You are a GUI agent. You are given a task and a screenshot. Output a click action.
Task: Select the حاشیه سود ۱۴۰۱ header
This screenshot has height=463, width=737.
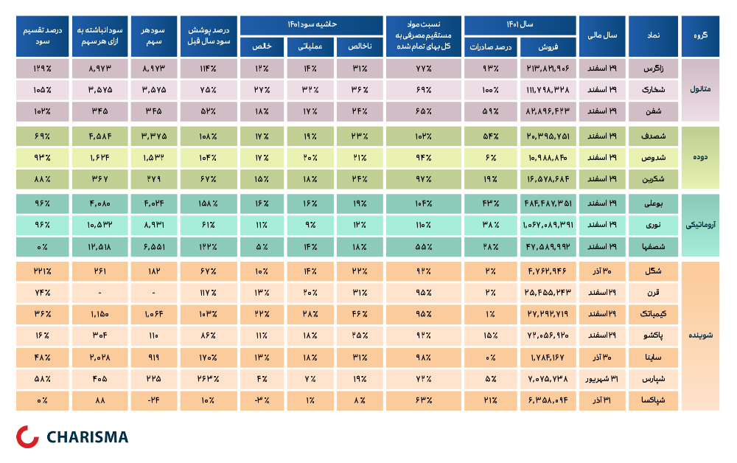(x=312, y=25)
